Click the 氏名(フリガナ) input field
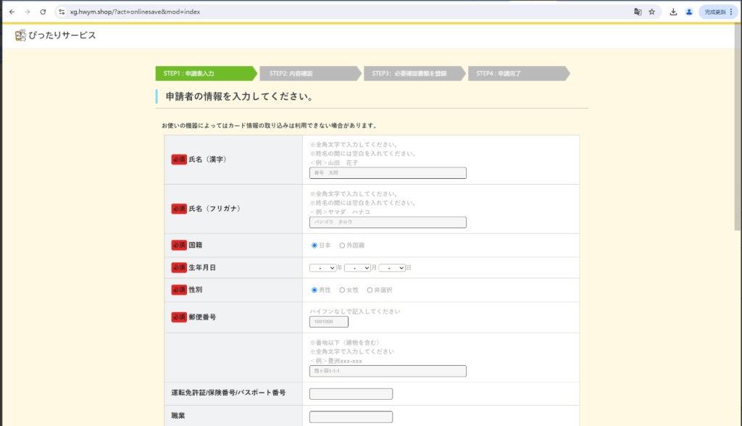Image resolution: width=742 pixels, height=426 pixels. pos(388,222)
